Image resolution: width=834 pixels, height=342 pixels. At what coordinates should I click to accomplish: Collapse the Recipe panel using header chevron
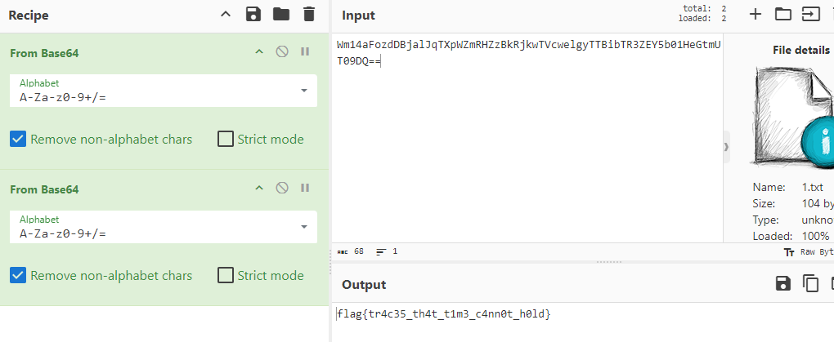[226, 14]
